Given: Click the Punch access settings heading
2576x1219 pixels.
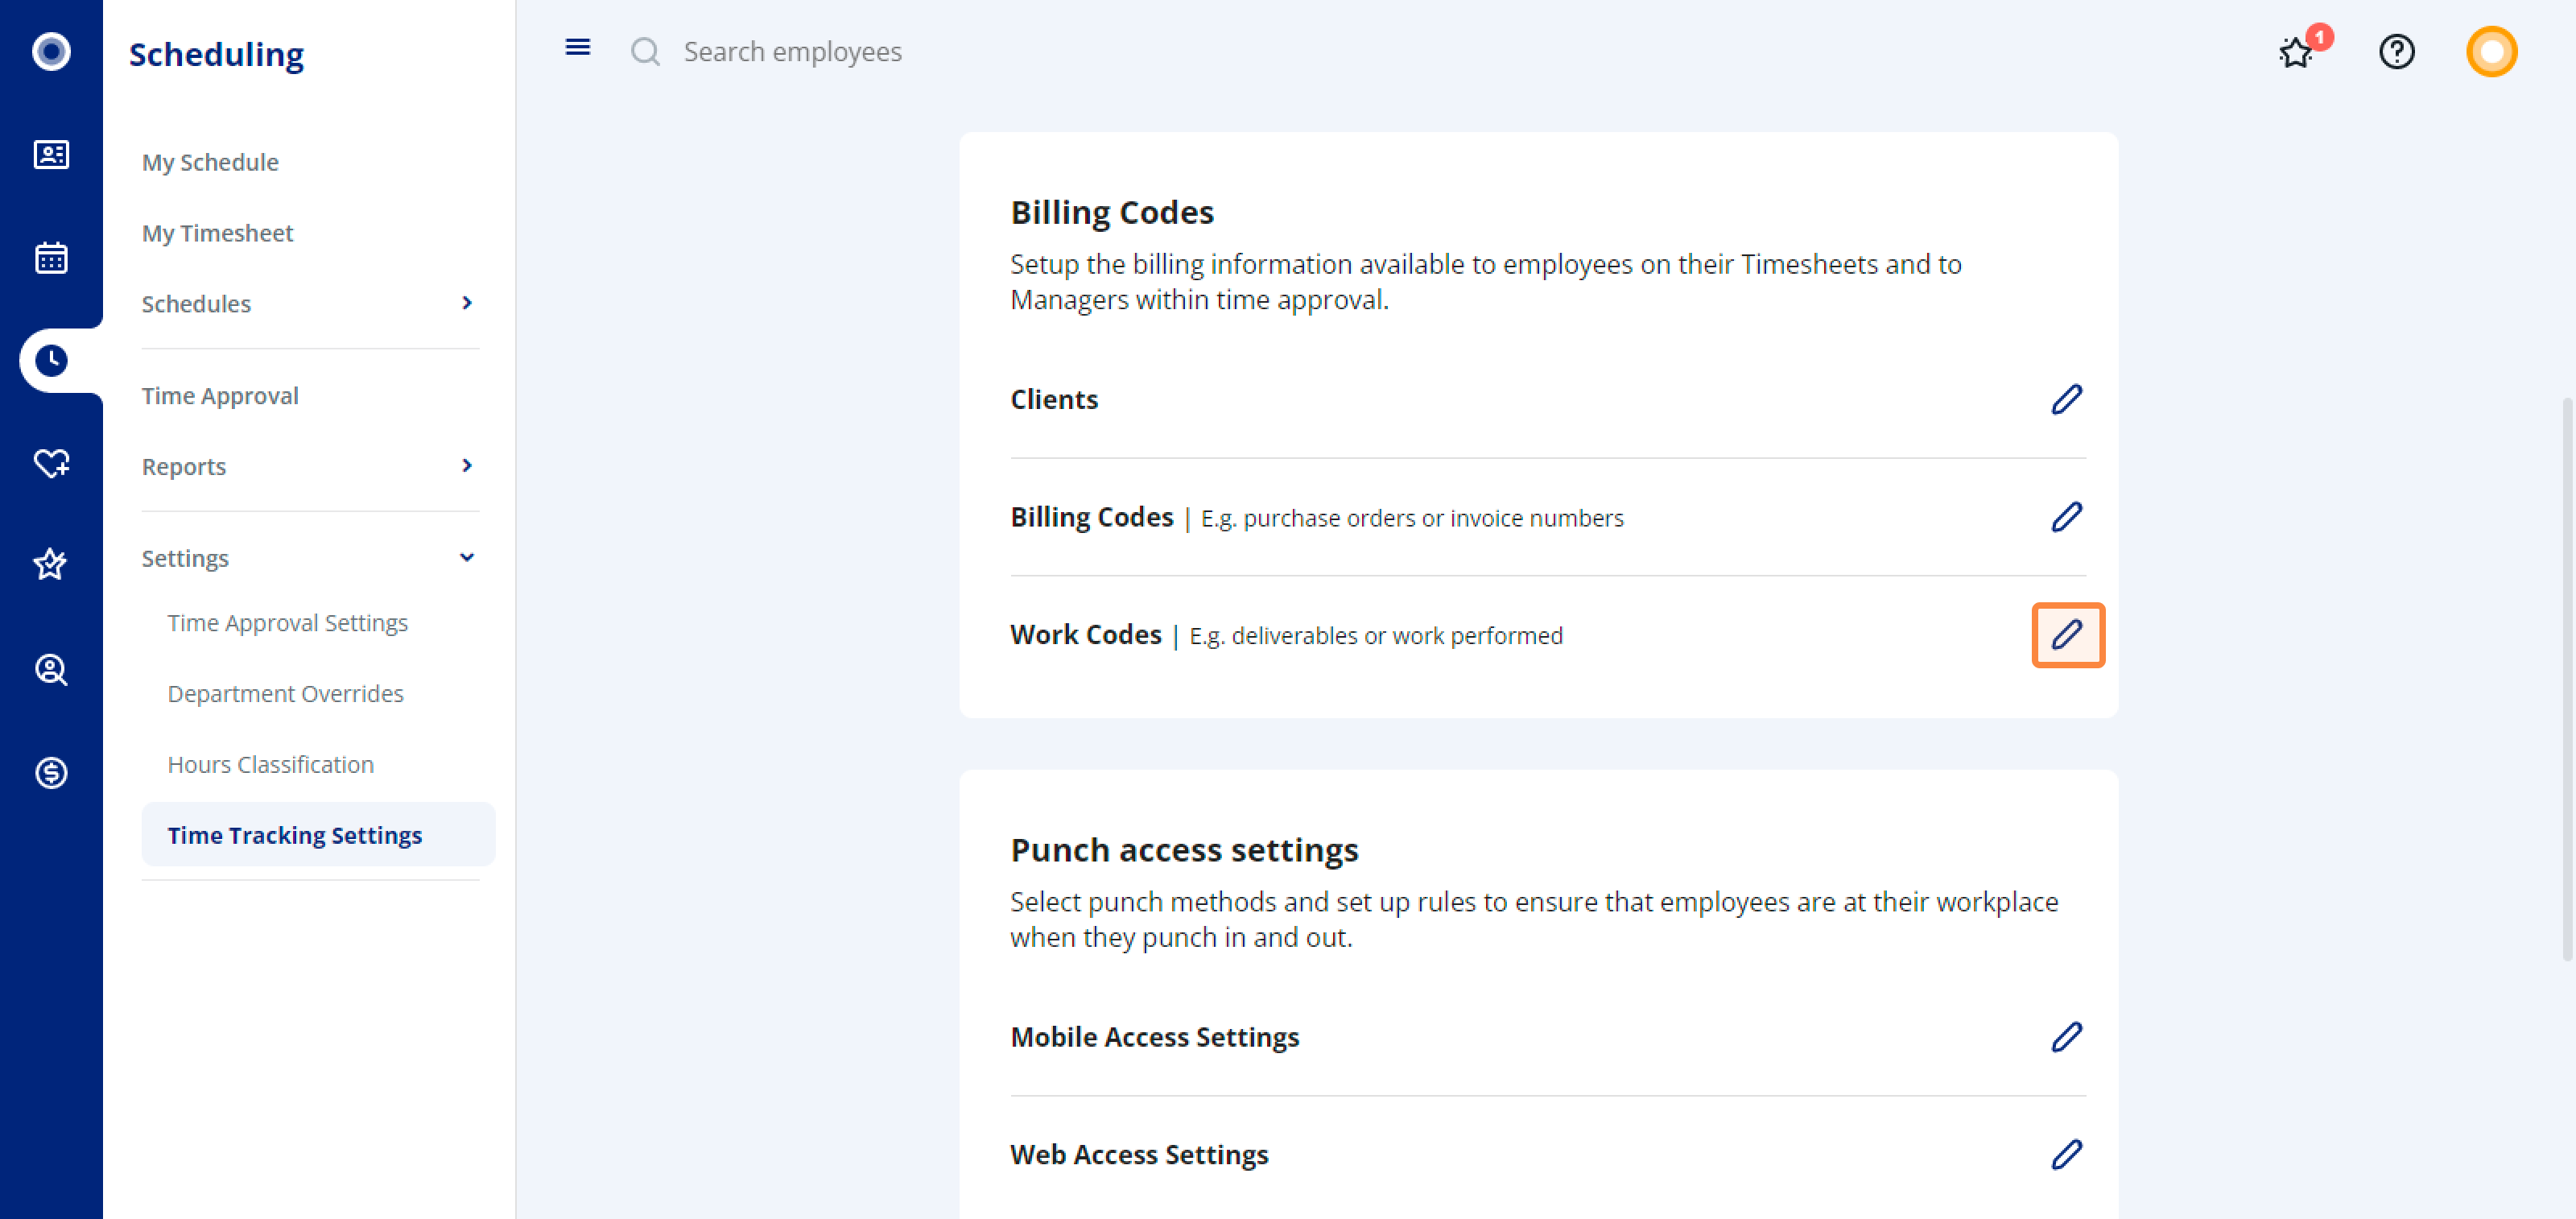Looking at the screenshot, I should pyautogui.click(x=1184, y=850).
